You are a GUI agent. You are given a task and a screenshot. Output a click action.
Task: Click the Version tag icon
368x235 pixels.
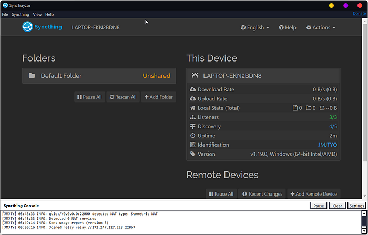[193, 154]
